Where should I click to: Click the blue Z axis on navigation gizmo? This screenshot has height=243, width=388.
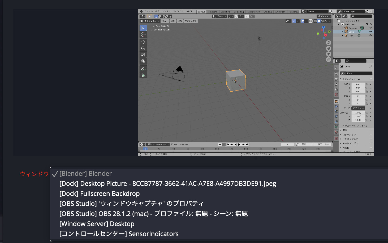coord(323,27)
